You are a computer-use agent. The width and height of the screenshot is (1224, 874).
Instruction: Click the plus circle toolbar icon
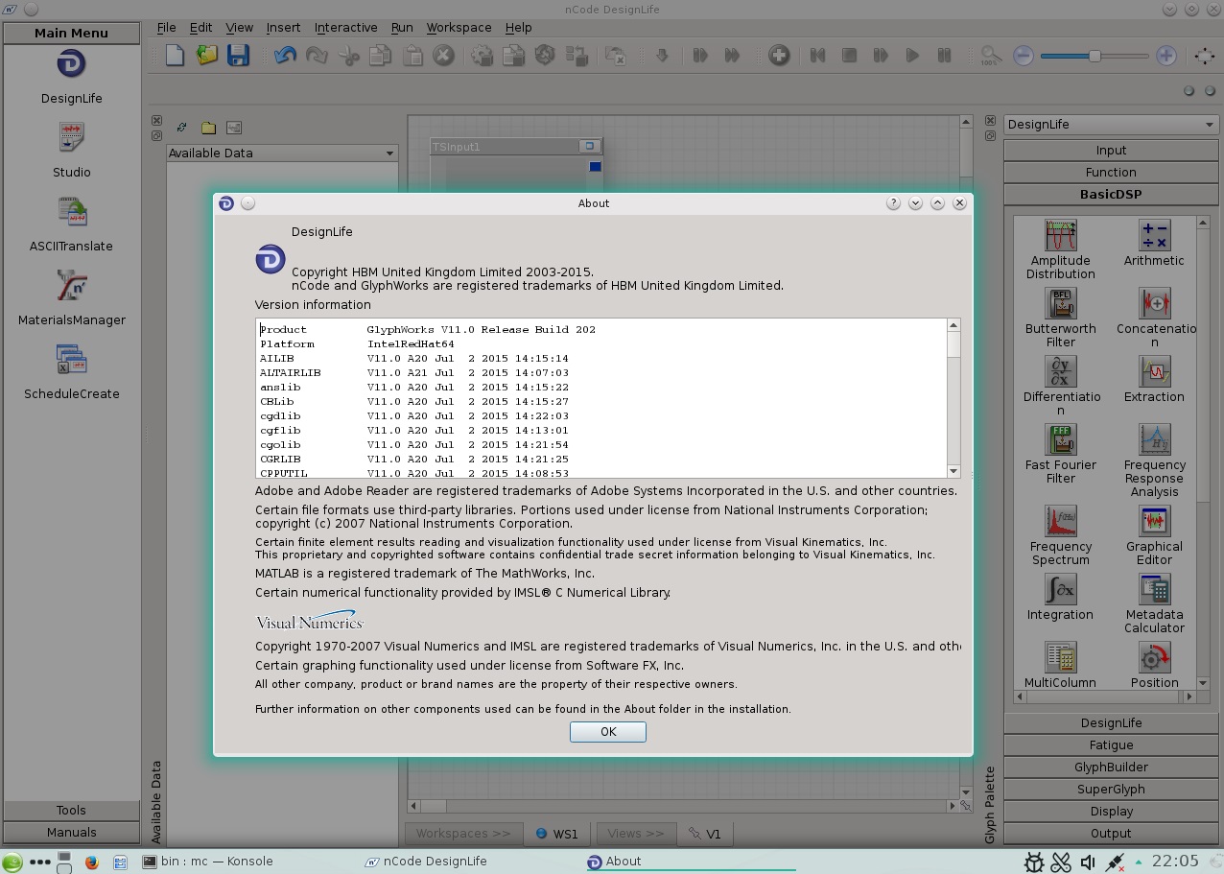(x=779, y=56)
